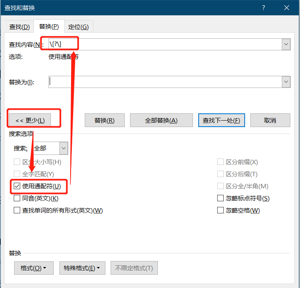This screenshot has width=300, height=288.
Task: Enable the 同音(英文)(K) checkbox
Action: [x=17, y=198]
